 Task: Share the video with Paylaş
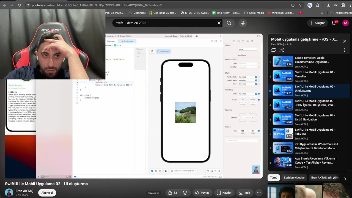(202, 193)
